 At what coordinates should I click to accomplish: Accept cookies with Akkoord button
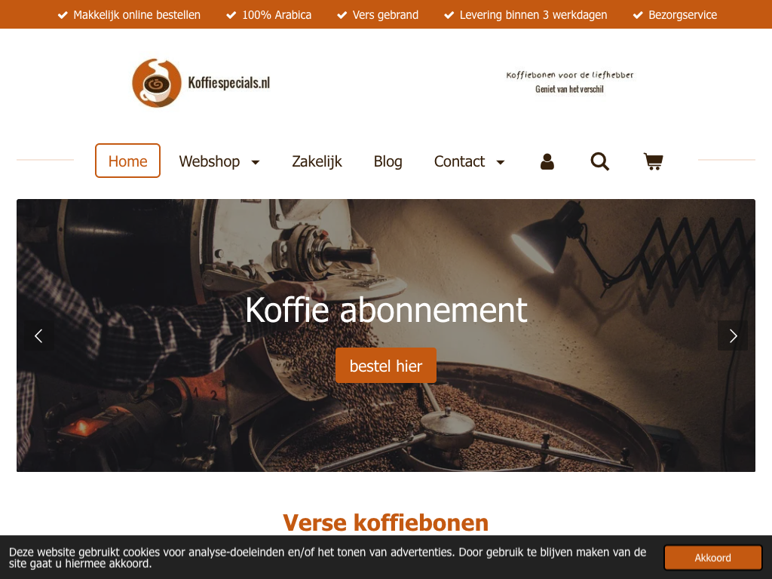712,557
